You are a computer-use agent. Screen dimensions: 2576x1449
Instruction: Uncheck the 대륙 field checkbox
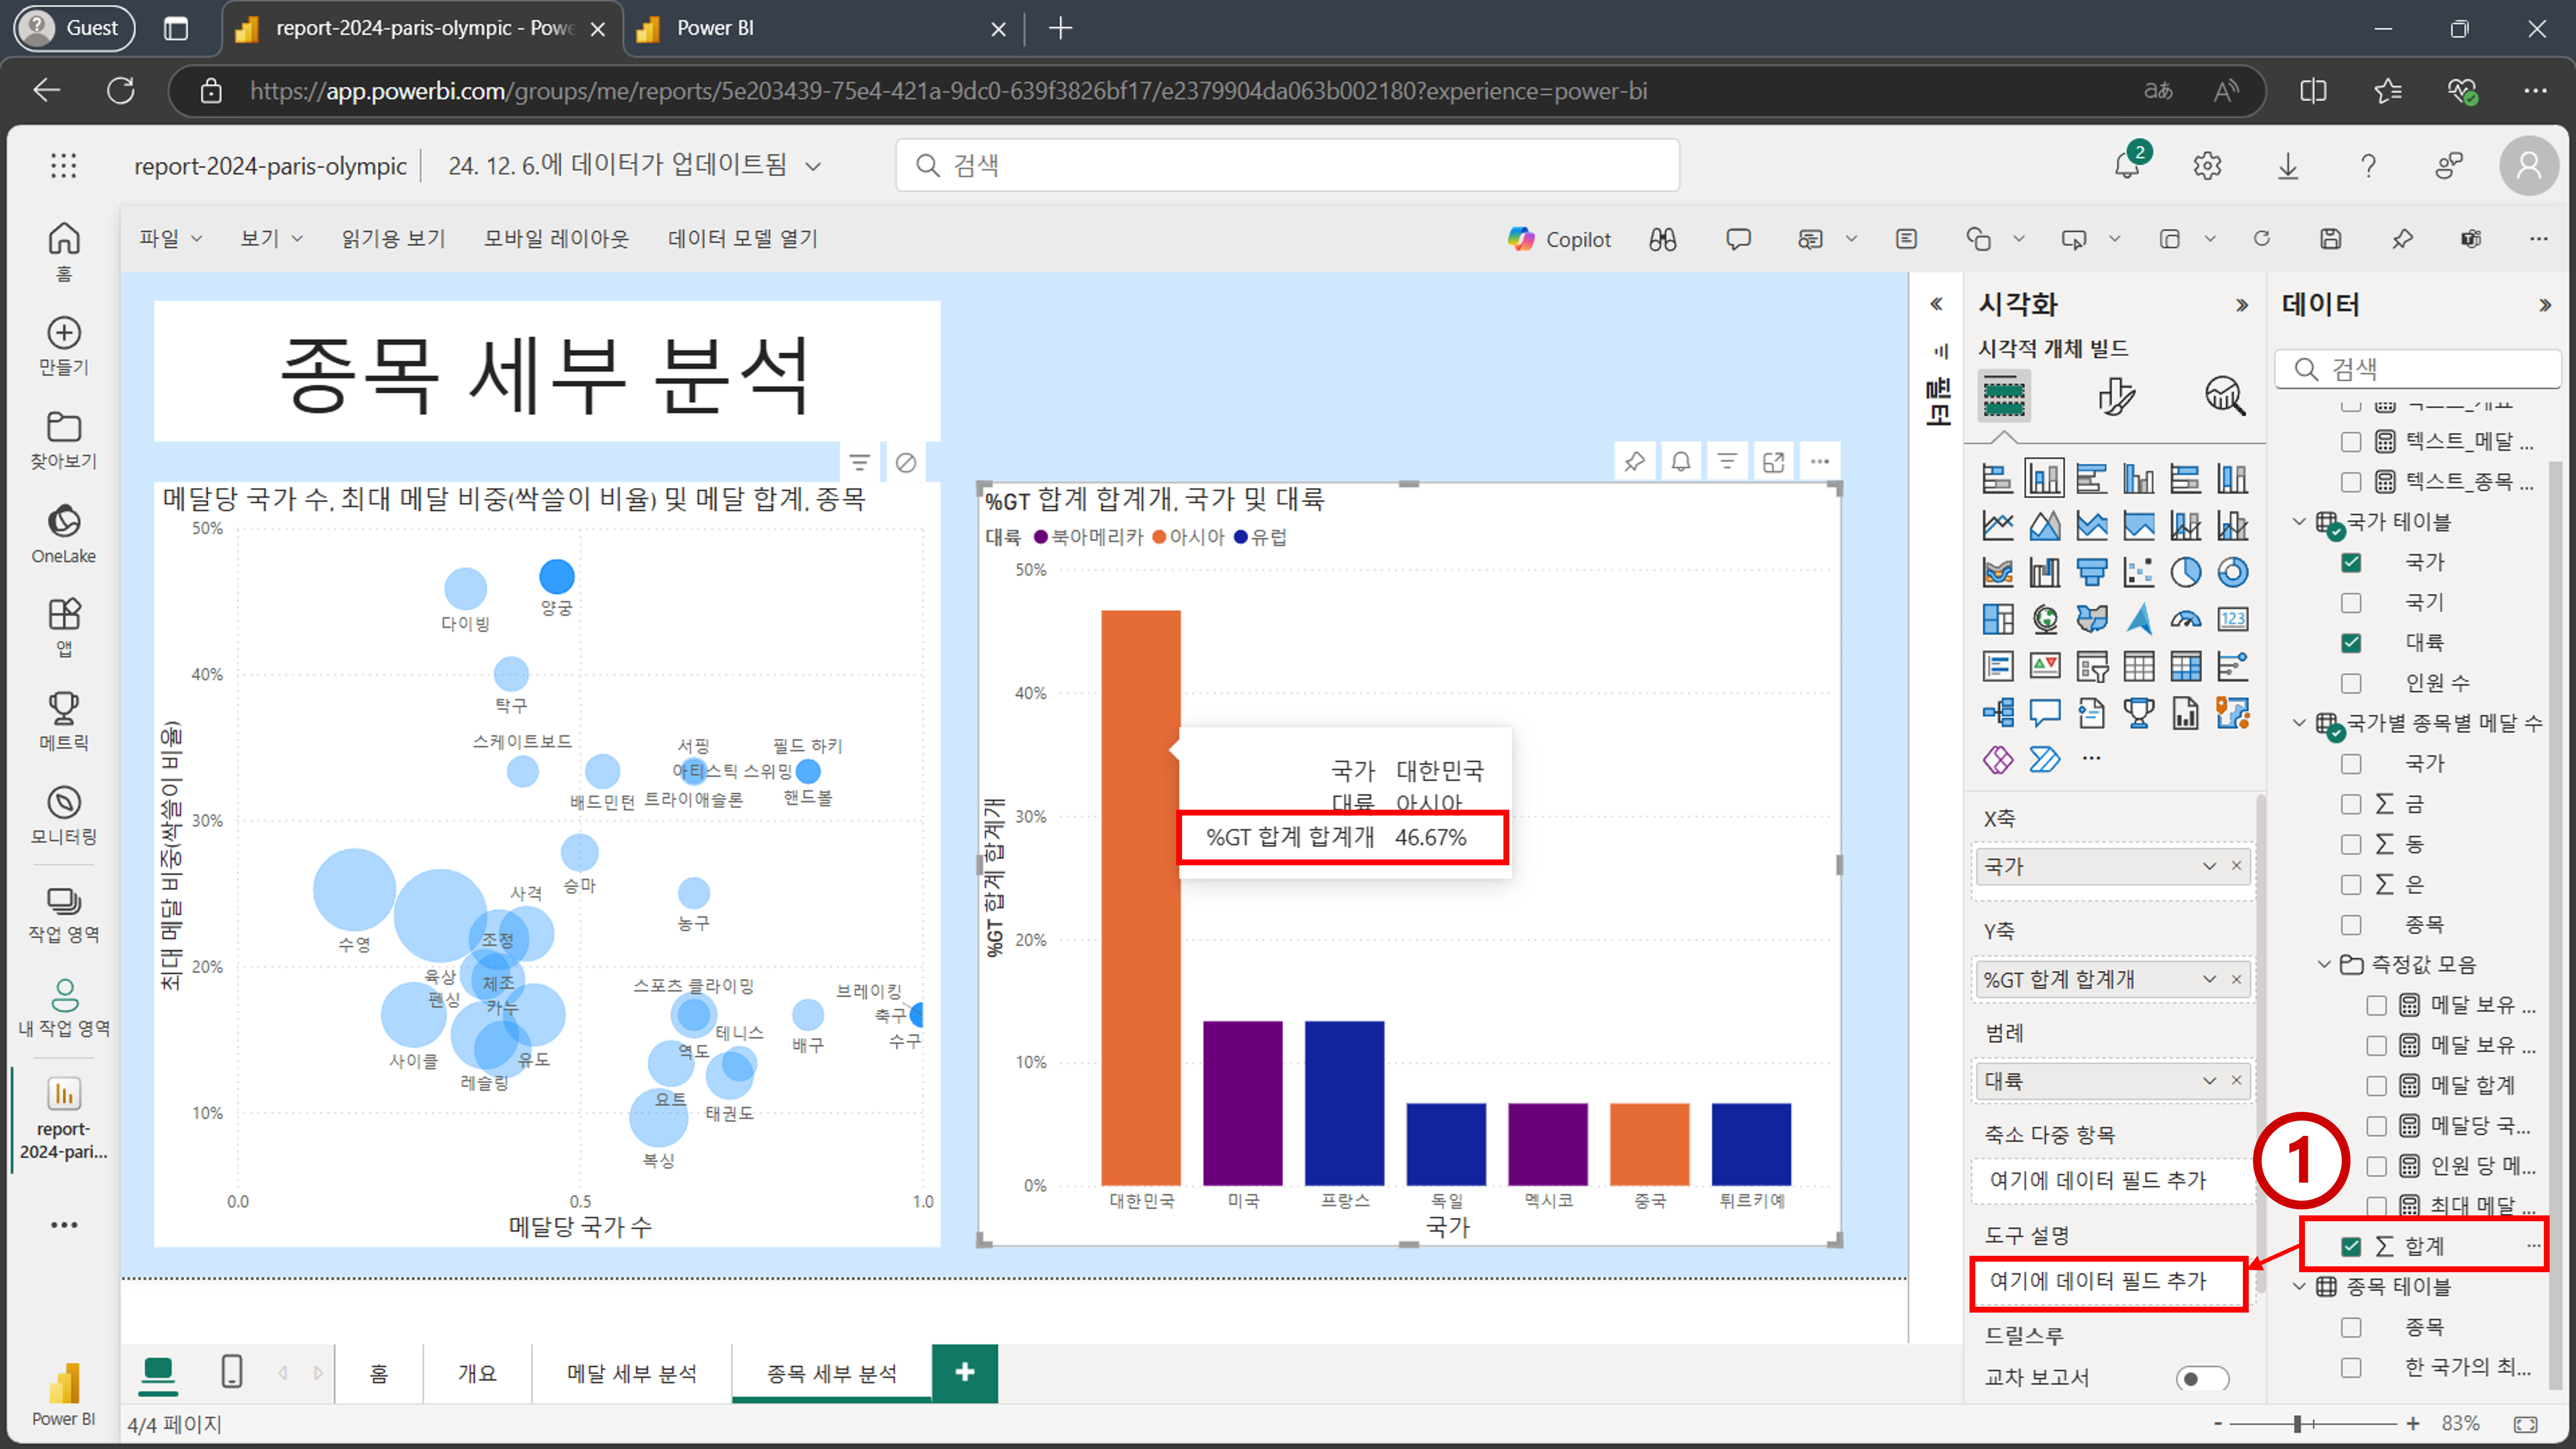point(2351,643)
